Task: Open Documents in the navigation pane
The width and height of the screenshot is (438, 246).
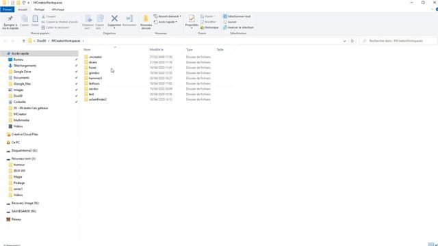Action: click(x=21, y=77)
